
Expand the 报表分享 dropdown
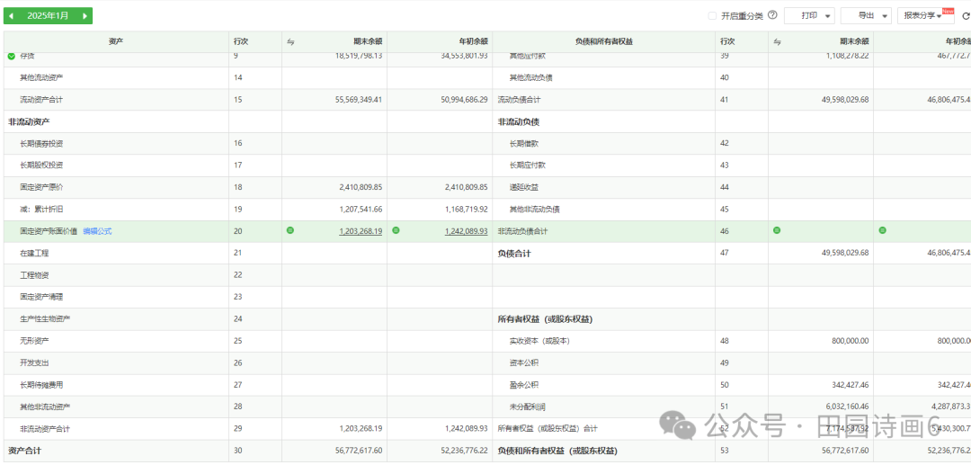coord(925,16)
